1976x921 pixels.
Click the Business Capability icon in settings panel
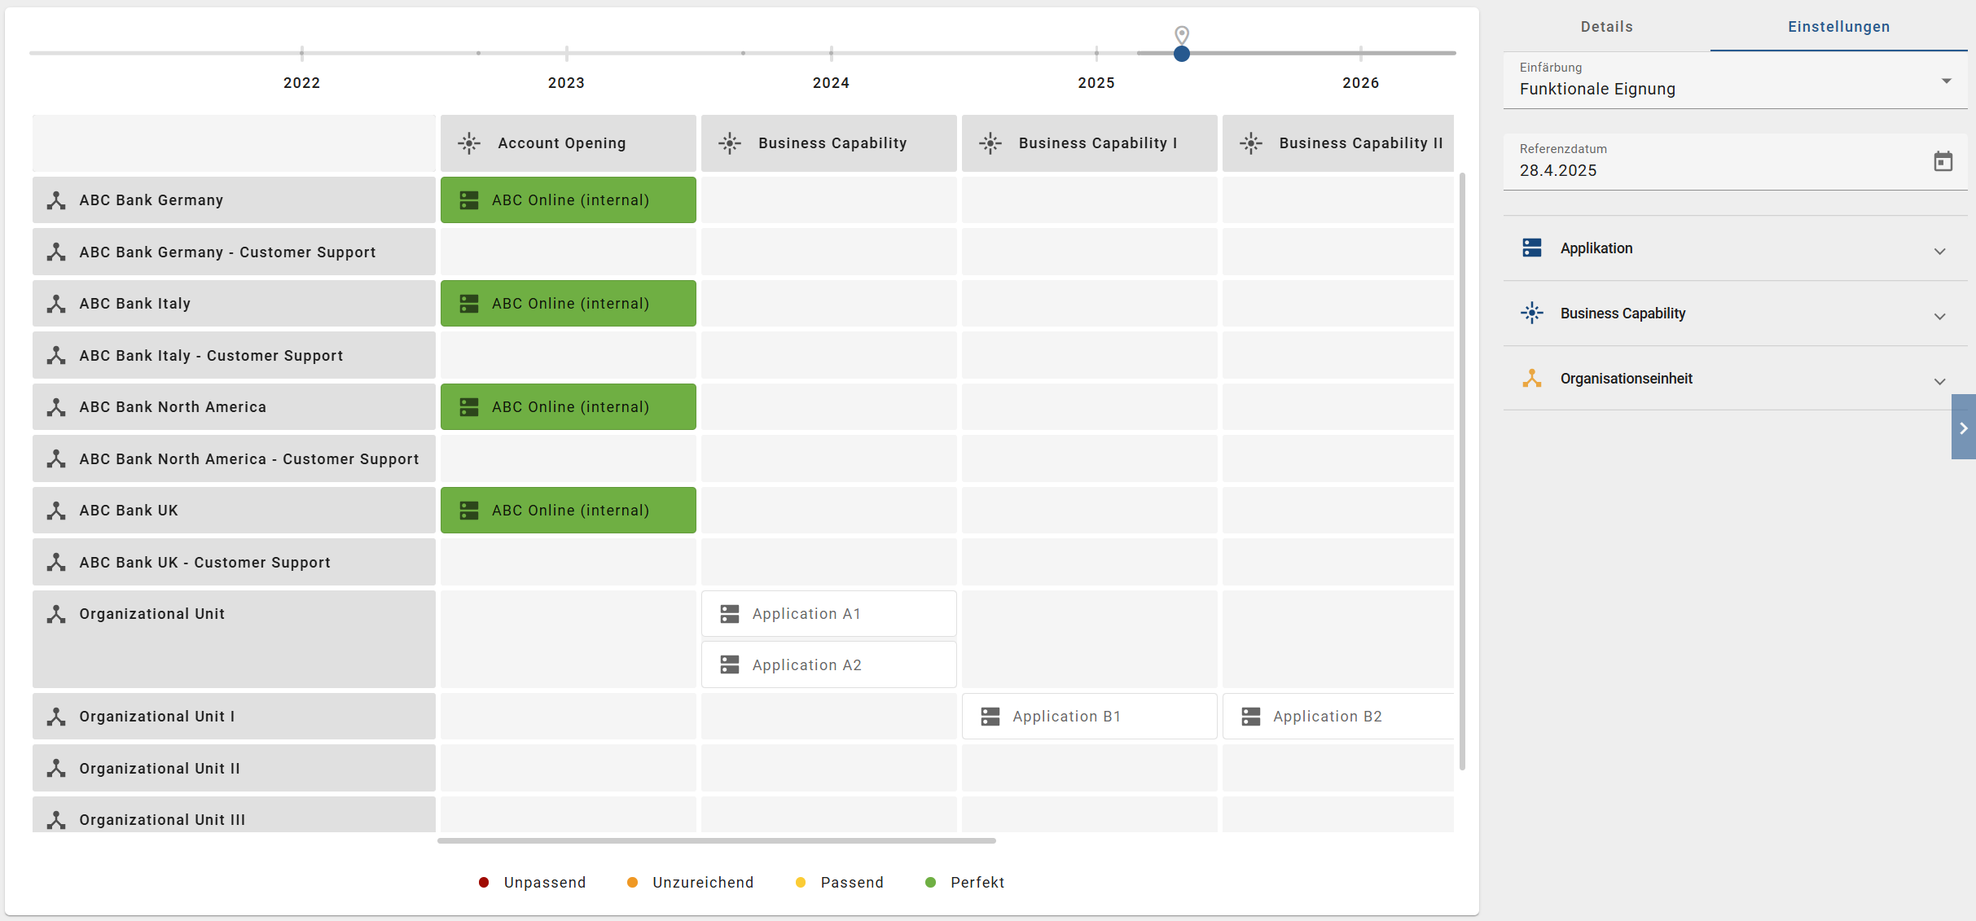click(x=1532, y=313)
